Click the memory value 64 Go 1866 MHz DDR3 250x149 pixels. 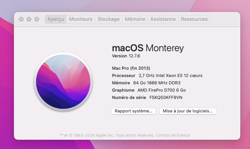157,83
